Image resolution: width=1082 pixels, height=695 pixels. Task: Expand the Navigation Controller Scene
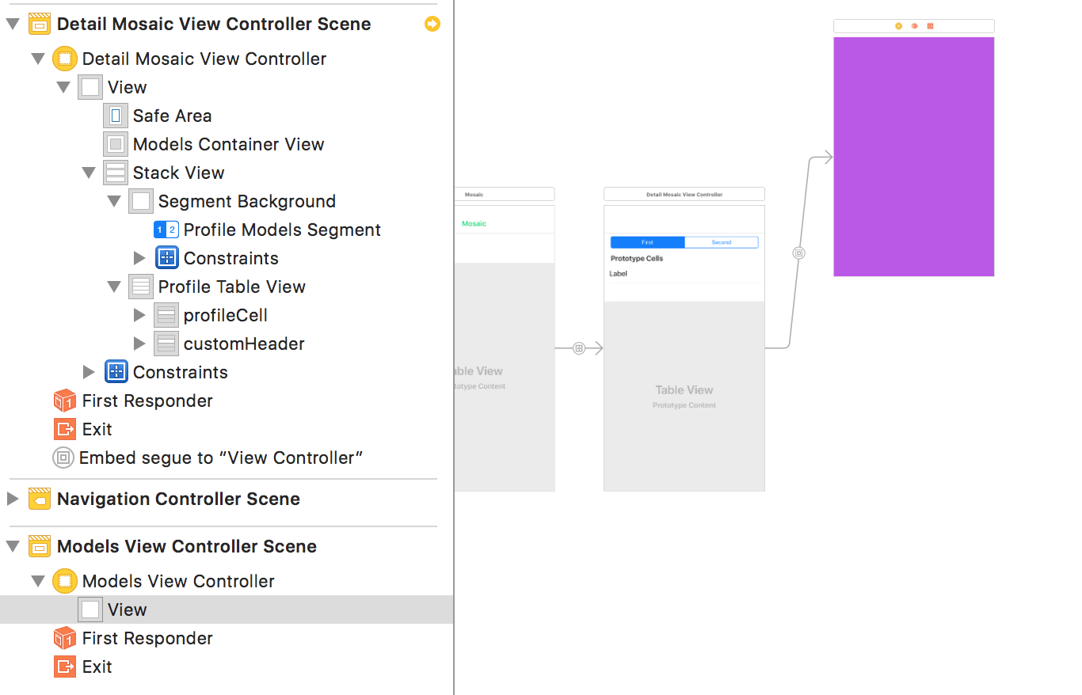click(x=13, y=499)
